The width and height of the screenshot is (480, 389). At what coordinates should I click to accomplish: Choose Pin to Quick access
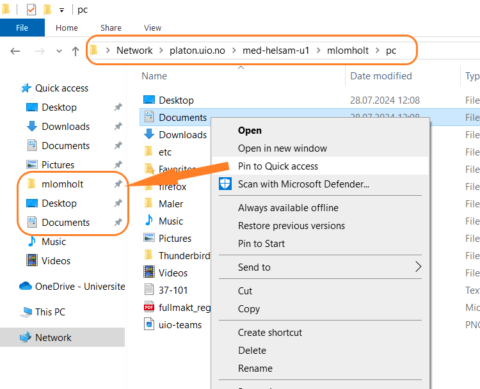pos(320,166)
